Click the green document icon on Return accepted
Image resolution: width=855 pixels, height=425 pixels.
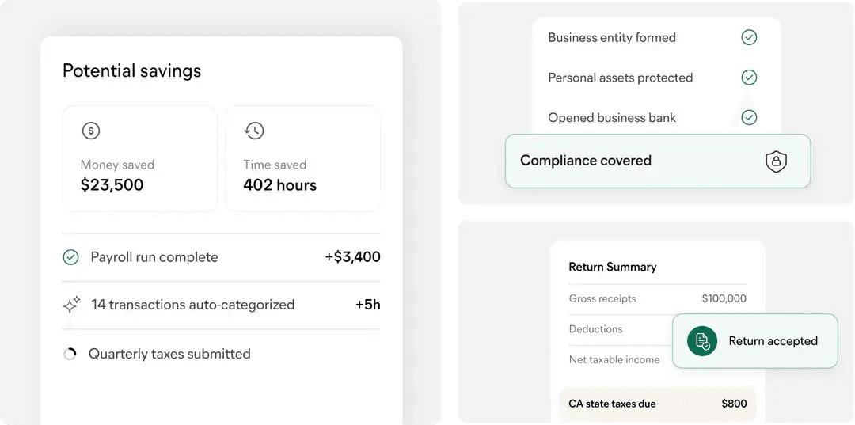[701, 341]
